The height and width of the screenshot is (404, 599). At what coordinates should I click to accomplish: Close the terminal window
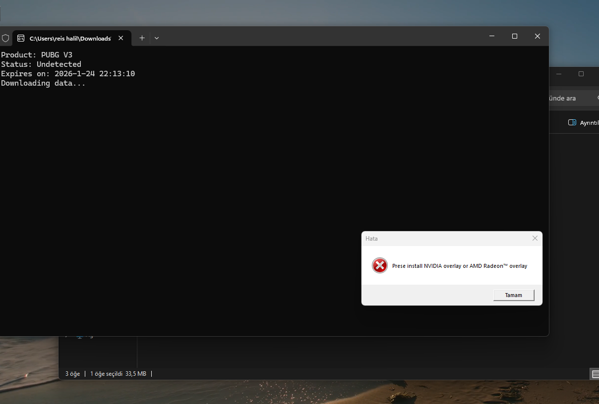[x=538, y=36]
